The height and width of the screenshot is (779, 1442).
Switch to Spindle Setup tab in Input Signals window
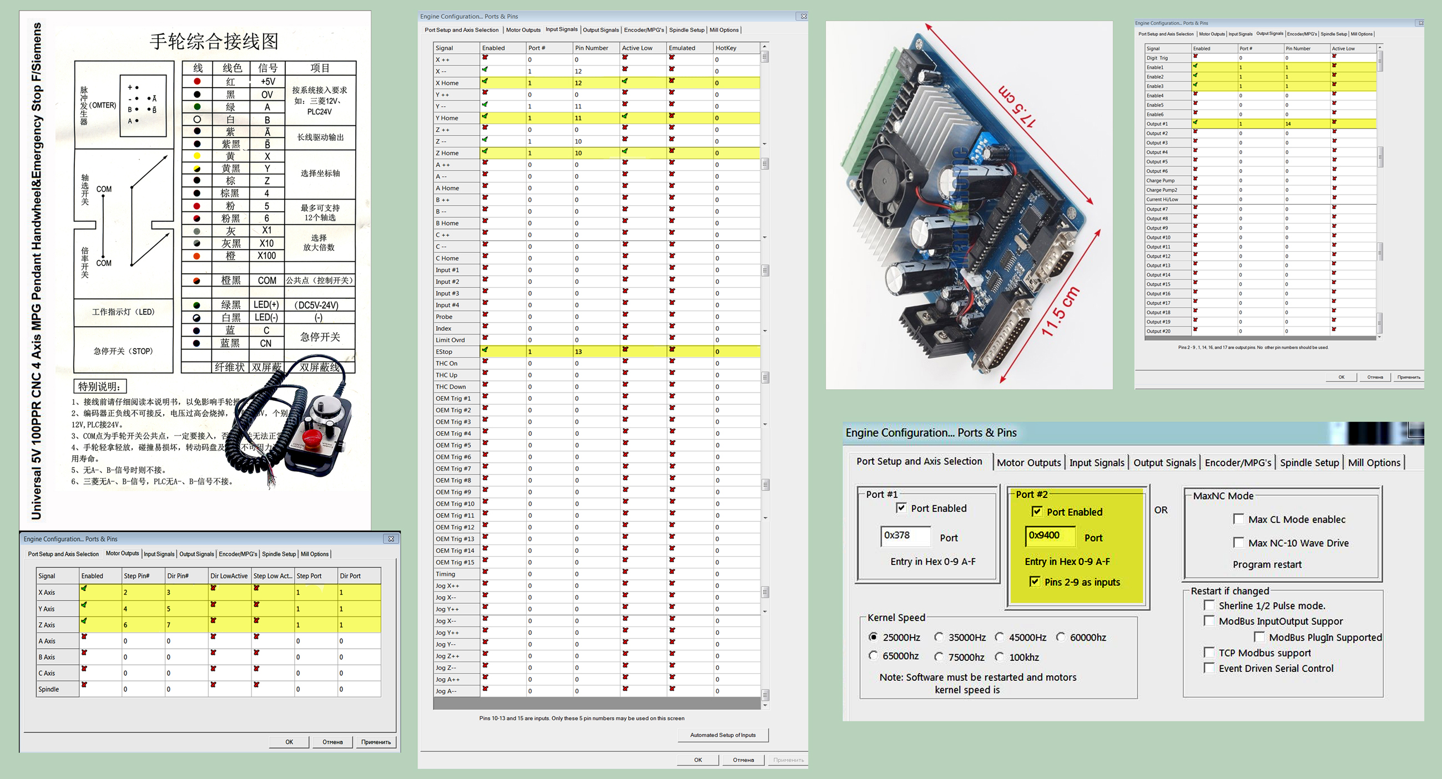pyautogui.click(x=686, y=30)
